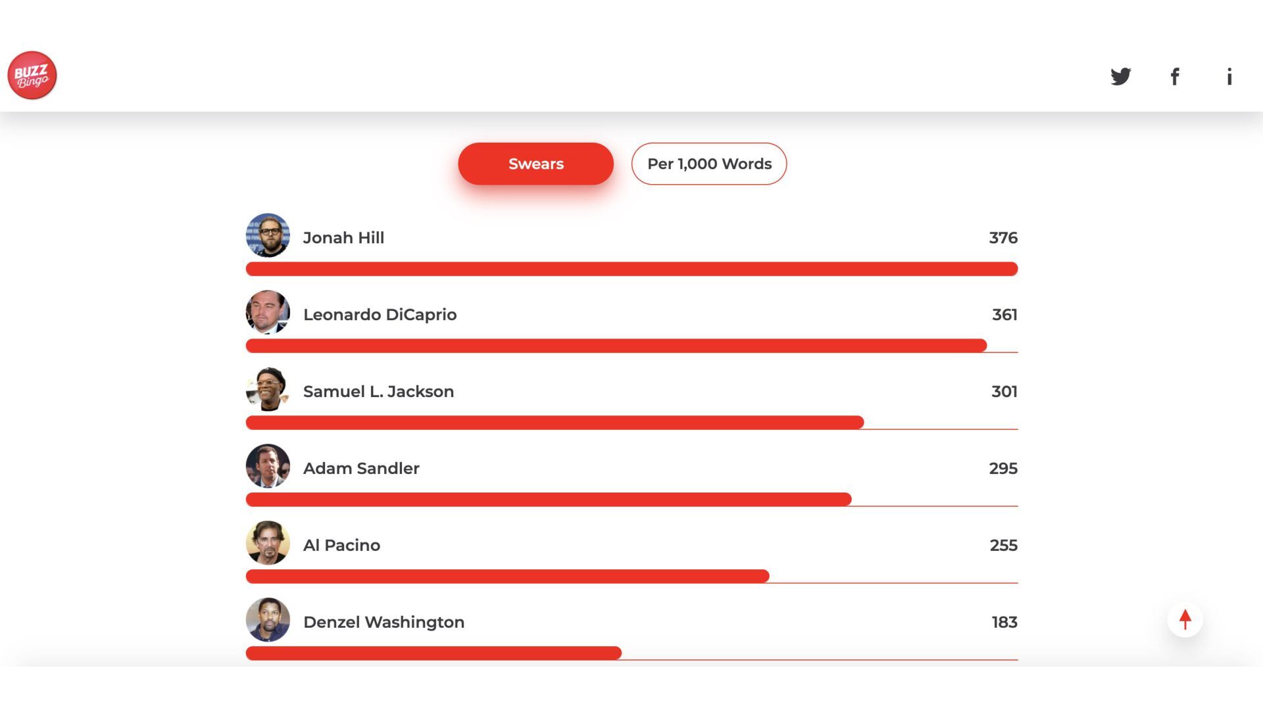
Task: Click the red scroll-to-top arrow button
Action: [1185, 619]
